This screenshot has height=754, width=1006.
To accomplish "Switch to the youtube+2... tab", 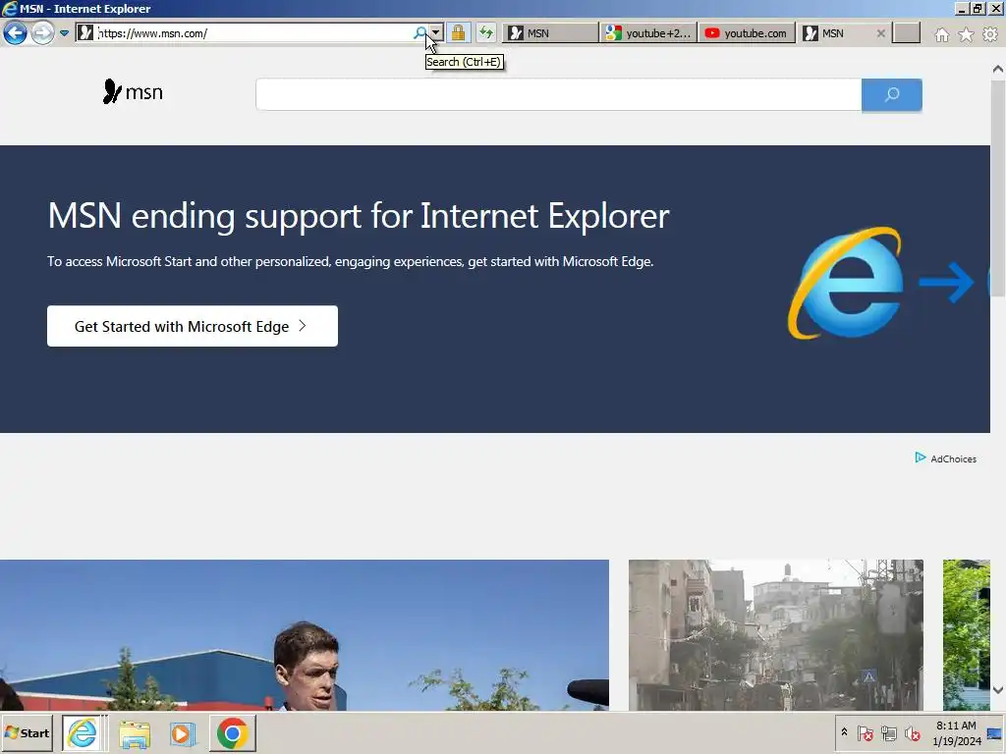I will coord(648,33).
